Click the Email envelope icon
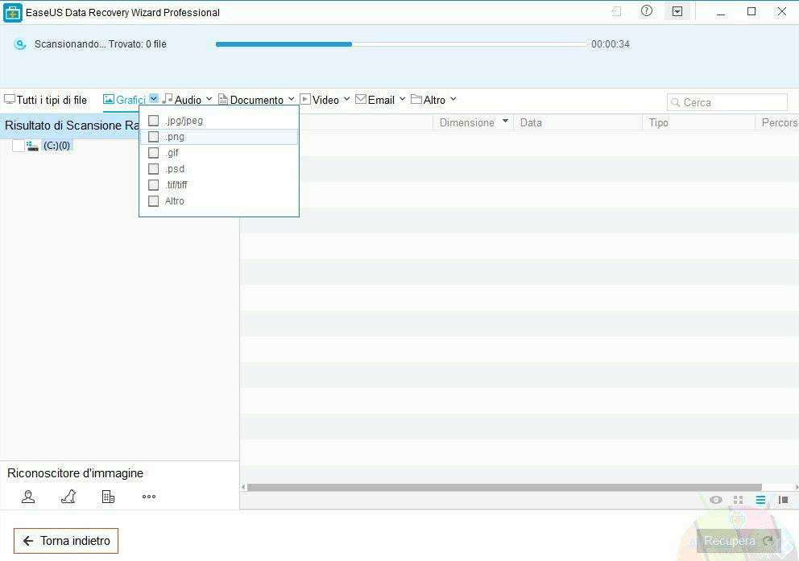Image resolution: width=799 pixels, height=561 pixels. 361,99
